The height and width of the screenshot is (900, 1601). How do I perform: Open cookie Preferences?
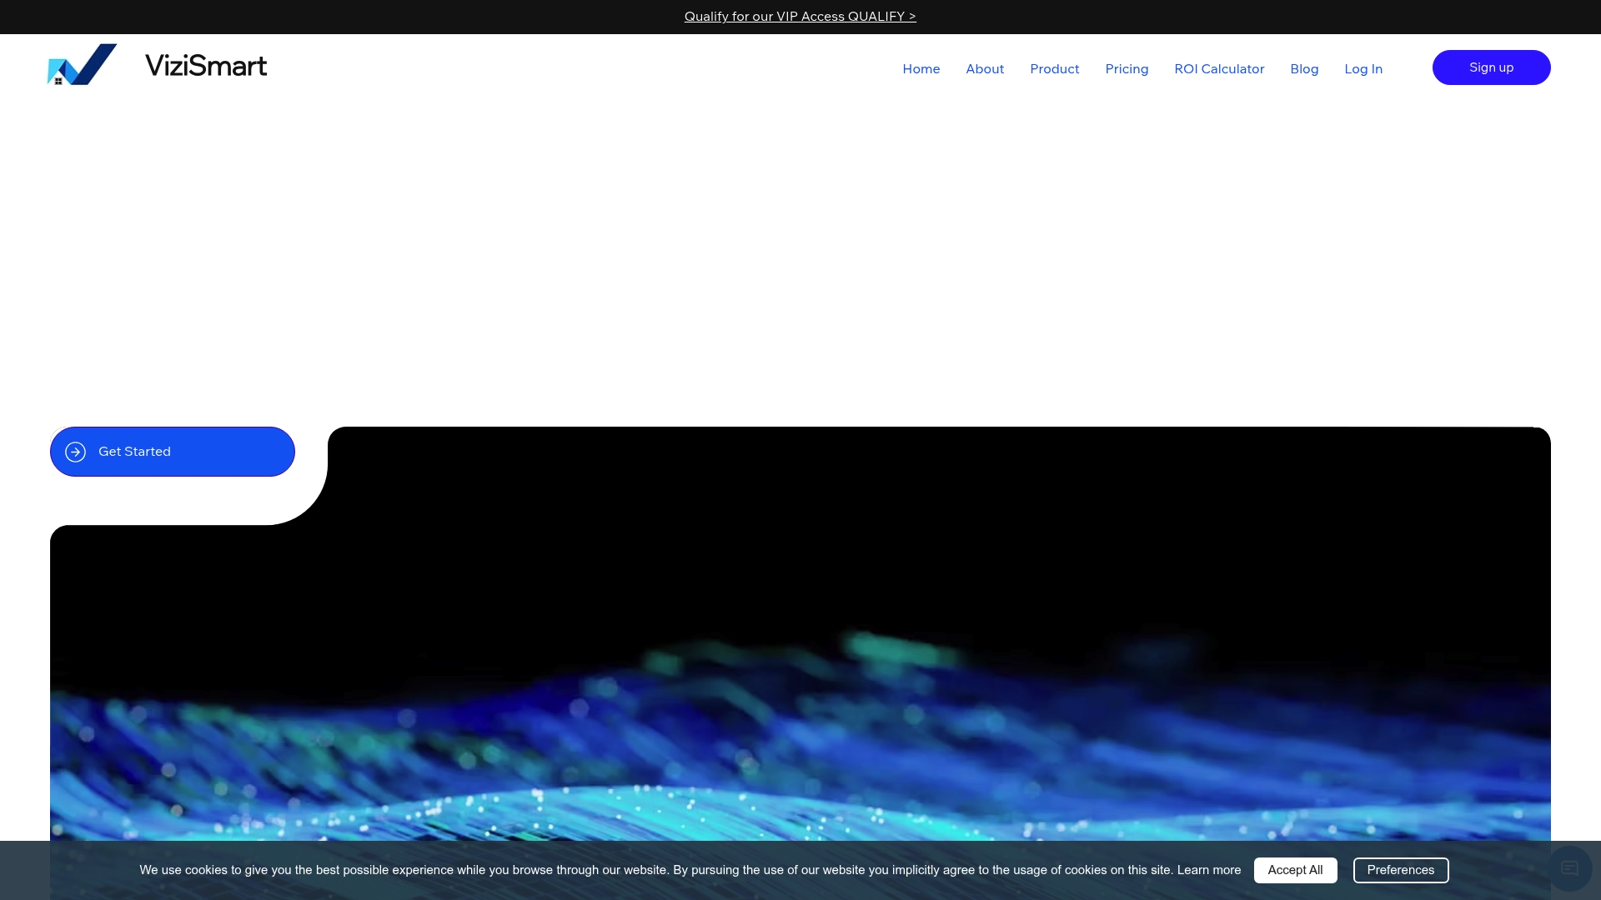(1401, 870)
